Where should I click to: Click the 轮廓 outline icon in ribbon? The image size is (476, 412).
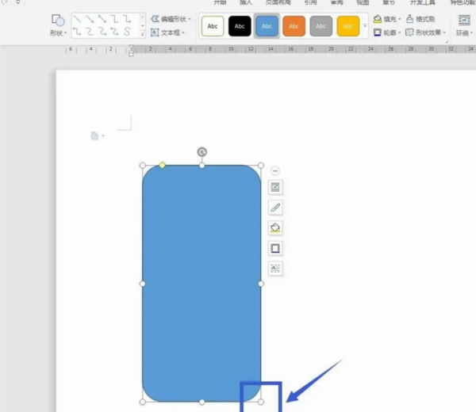coord(378,32)
